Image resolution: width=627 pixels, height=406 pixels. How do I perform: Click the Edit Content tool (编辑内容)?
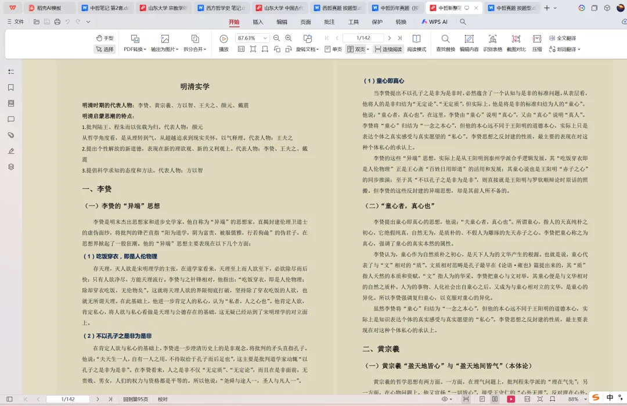point(470,43)
